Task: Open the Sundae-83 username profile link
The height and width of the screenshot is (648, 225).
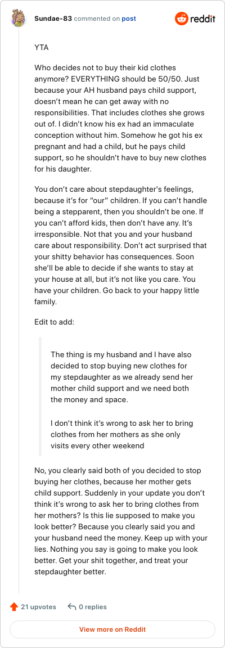Action: point(52,19)
